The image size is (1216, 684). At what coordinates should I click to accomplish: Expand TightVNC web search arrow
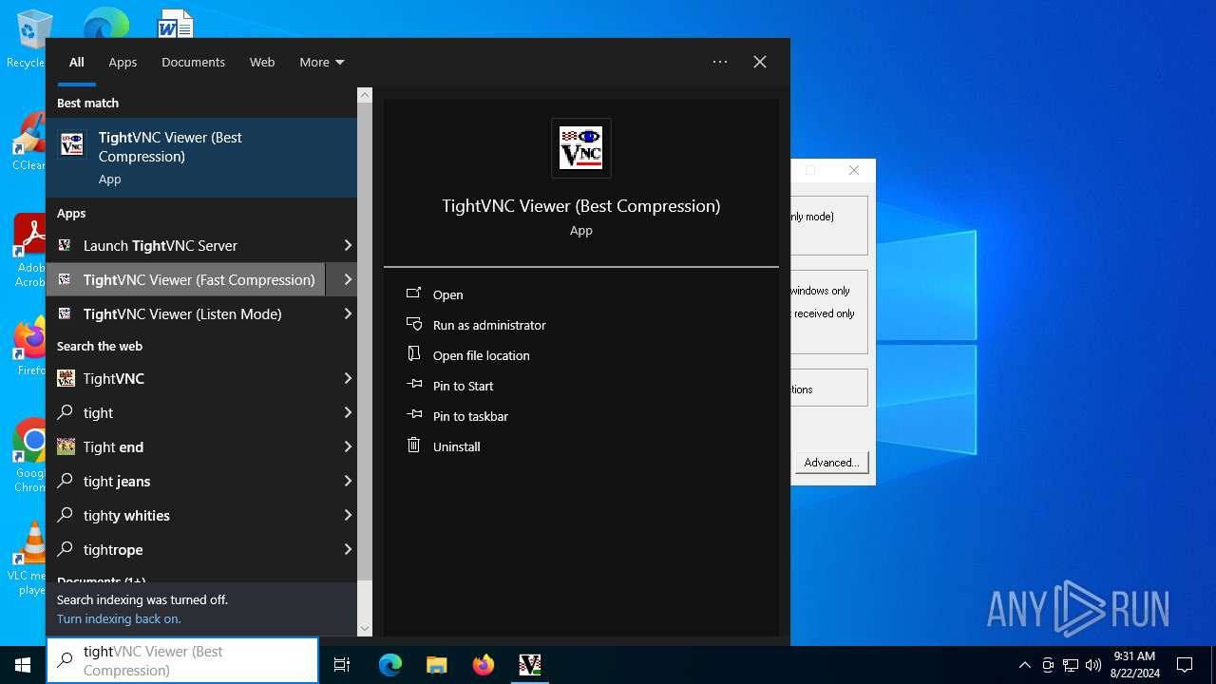click(348, 378)
